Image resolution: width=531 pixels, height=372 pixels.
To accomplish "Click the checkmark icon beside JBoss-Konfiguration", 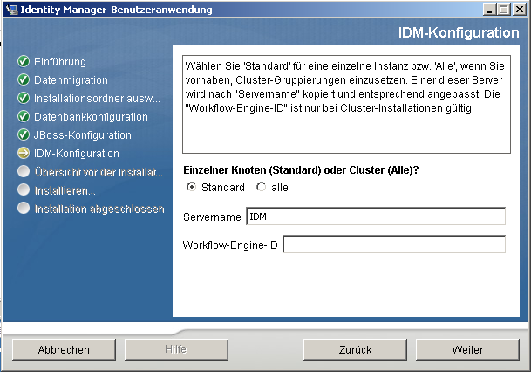I will pyautogui.click(x=24, y=134).
